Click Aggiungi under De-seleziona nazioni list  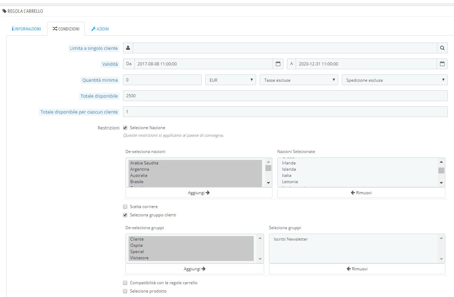click(199, 193)
